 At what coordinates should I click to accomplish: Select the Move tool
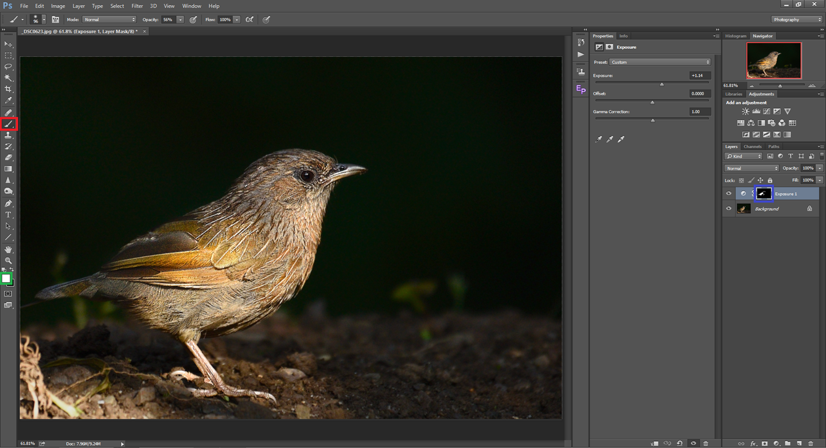pos(9,44)
